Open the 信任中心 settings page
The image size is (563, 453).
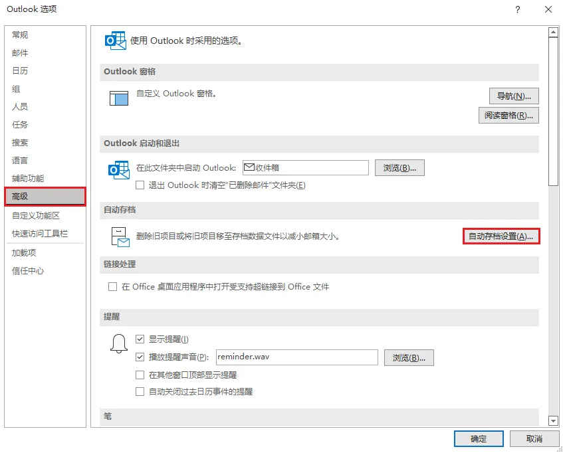[x=28, y=271]
